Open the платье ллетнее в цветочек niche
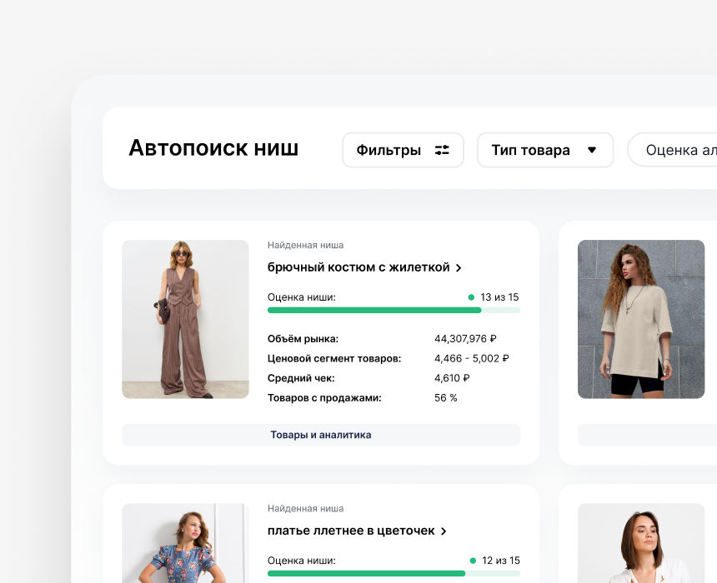This screenshot has height=583, width=717. [x=351, y=531]
